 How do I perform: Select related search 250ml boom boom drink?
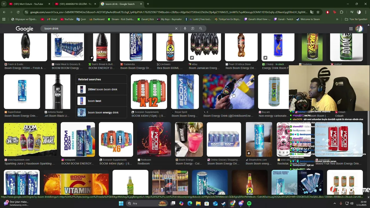101,89
